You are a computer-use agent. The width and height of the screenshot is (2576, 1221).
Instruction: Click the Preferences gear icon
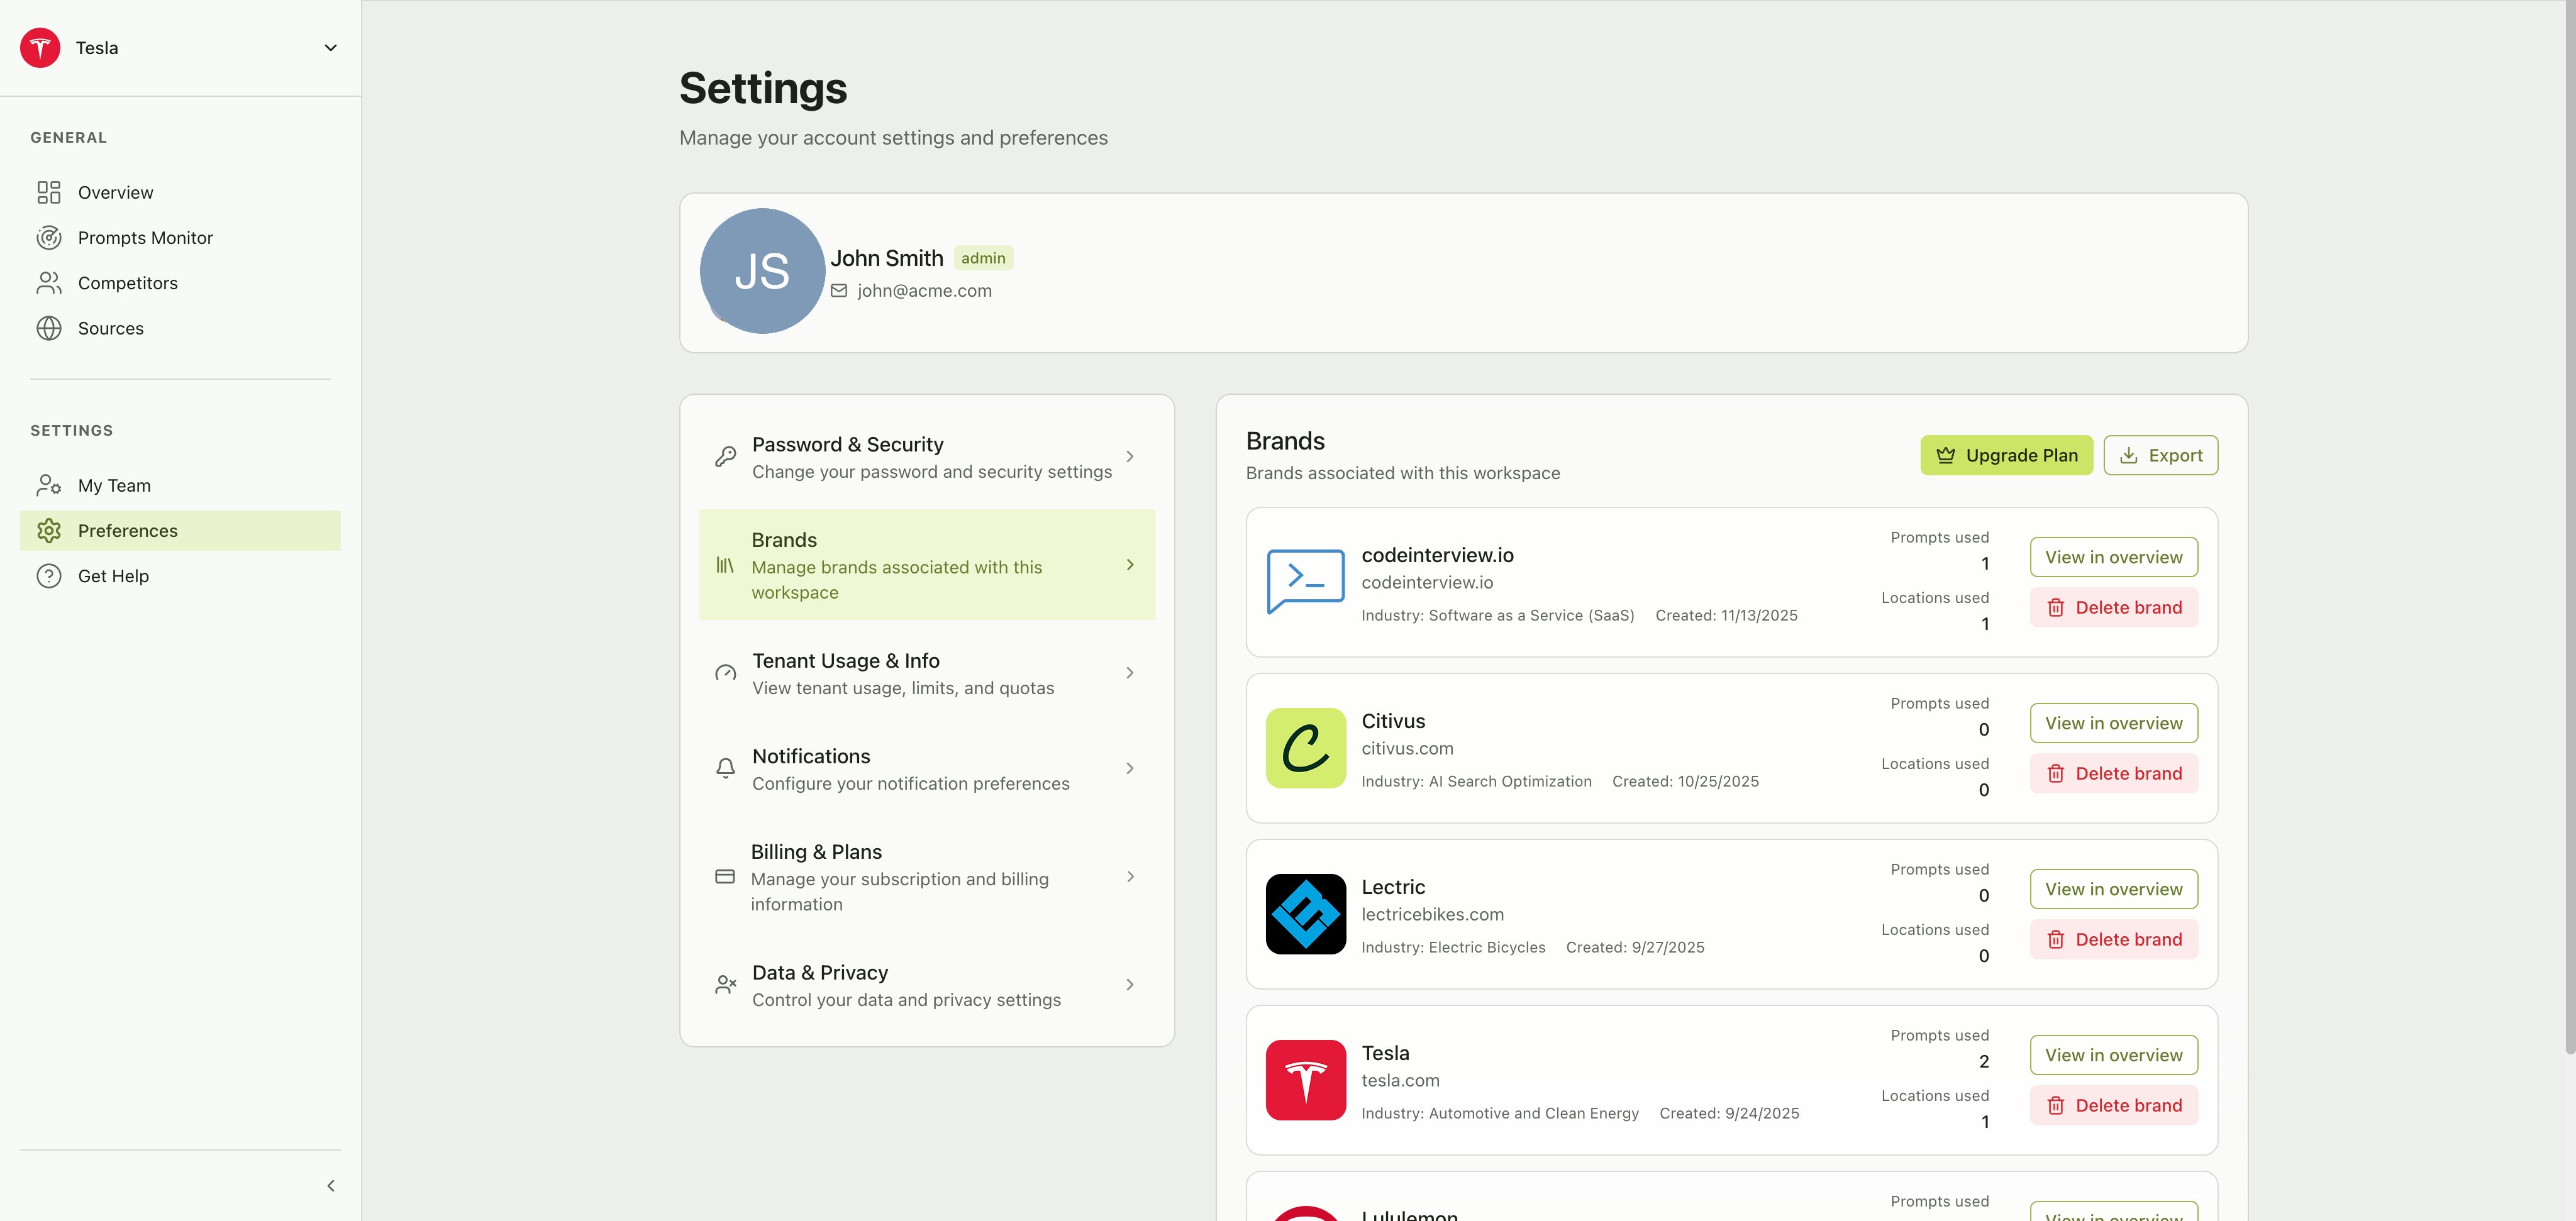click(49, 531)
